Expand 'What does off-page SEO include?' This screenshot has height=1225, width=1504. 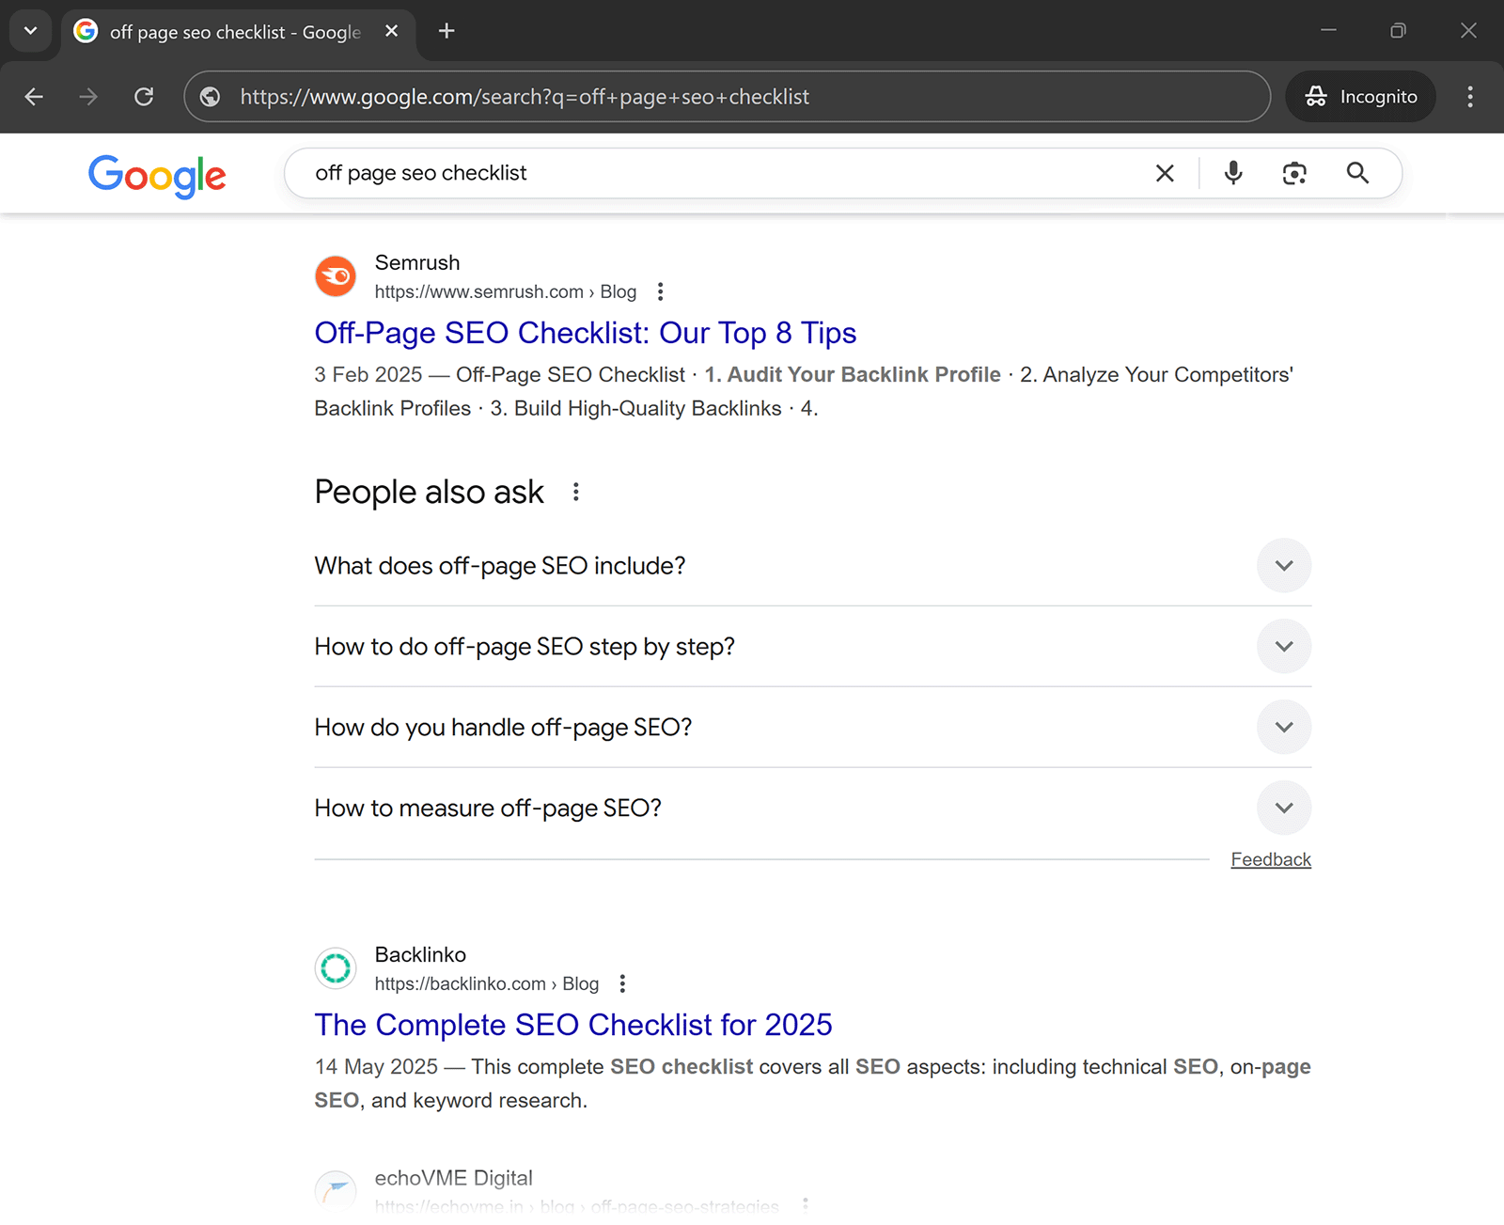[x=1284, y=565]
